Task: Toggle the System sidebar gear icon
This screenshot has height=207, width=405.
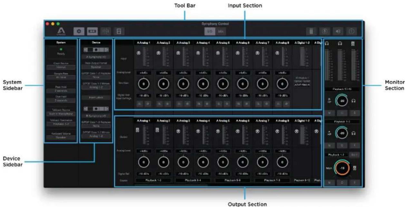Action: click(x=80, y=31)
